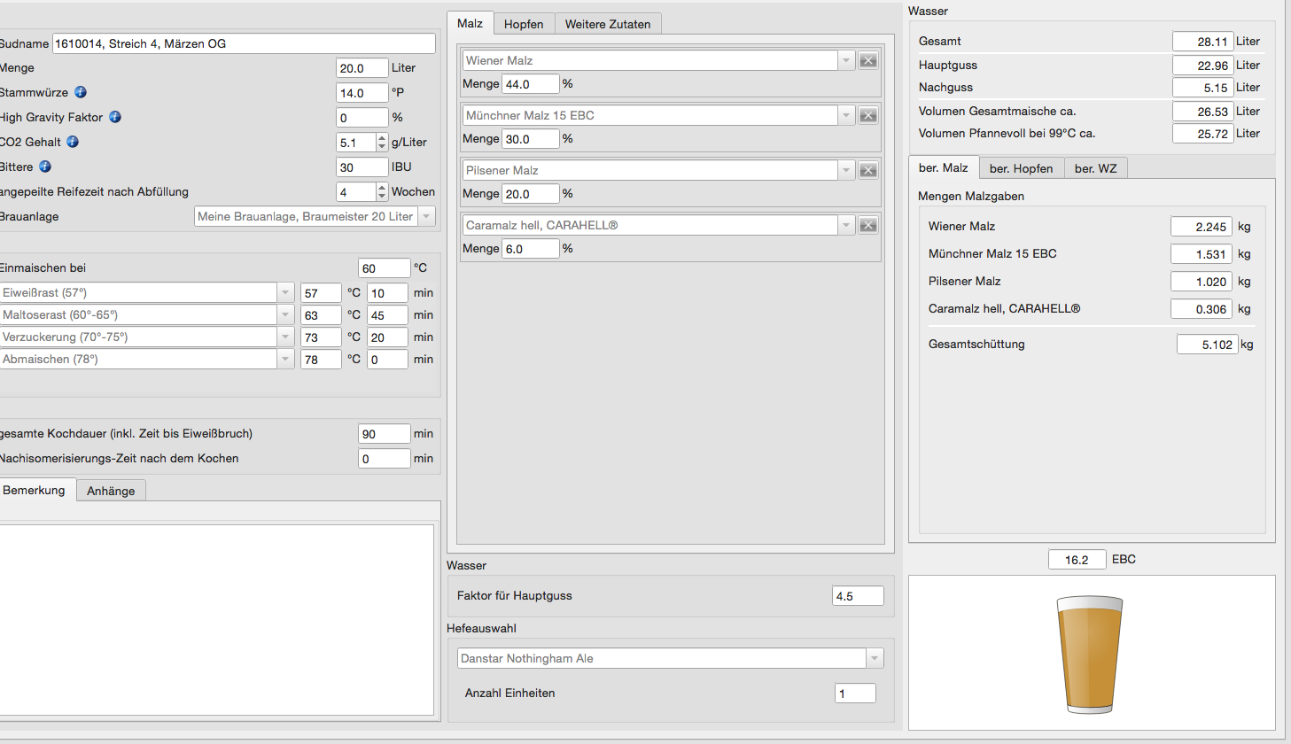The height and width of the screenshot is (744, 1291).
Task: Adjust the CO2 Gehalt stepper arrows
Action: click(x=382, y=142)
